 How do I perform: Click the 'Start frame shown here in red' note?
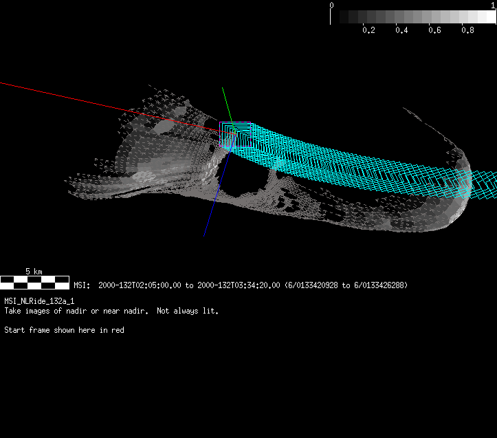[64, 330]
